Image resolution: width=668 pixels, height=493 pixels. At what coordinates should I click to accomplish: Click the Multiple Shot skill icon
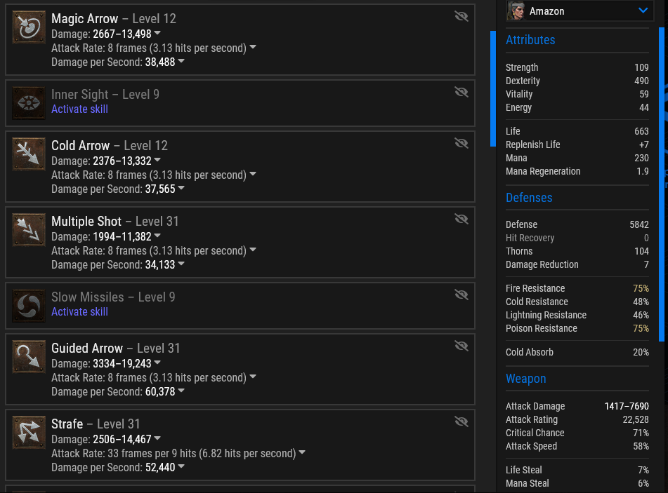pyautogui.click(x=29, y=229)
